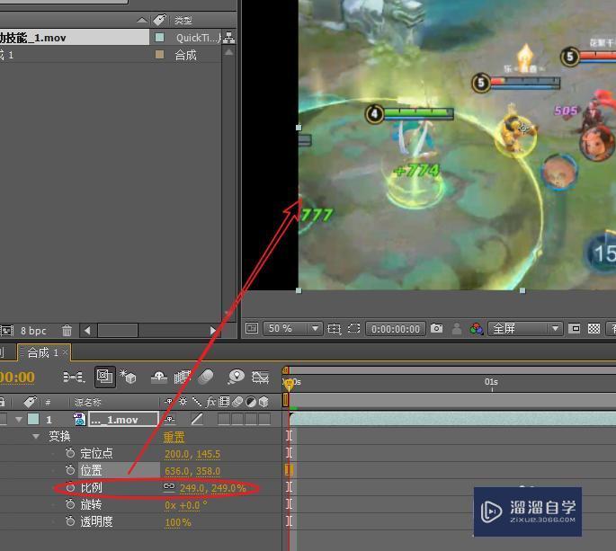Open the composition mini-flowchart
The image size is (616, 551).
click(x=74, y=378)
